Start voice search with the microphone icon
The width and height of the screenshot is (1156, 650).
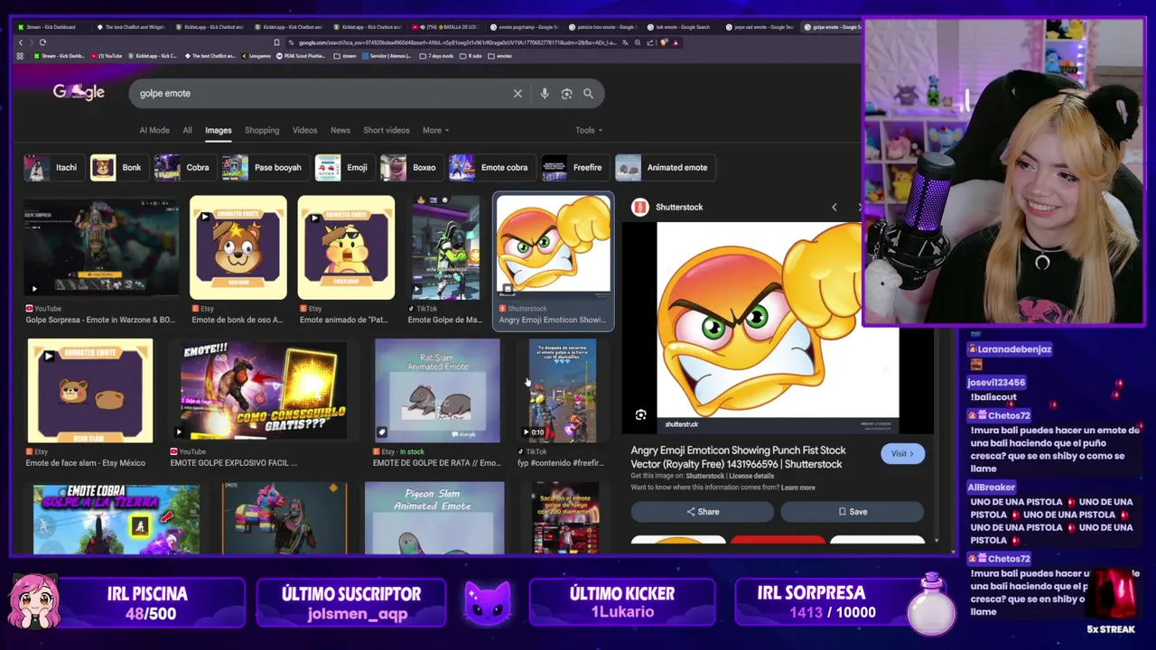[x=544, y=93]
